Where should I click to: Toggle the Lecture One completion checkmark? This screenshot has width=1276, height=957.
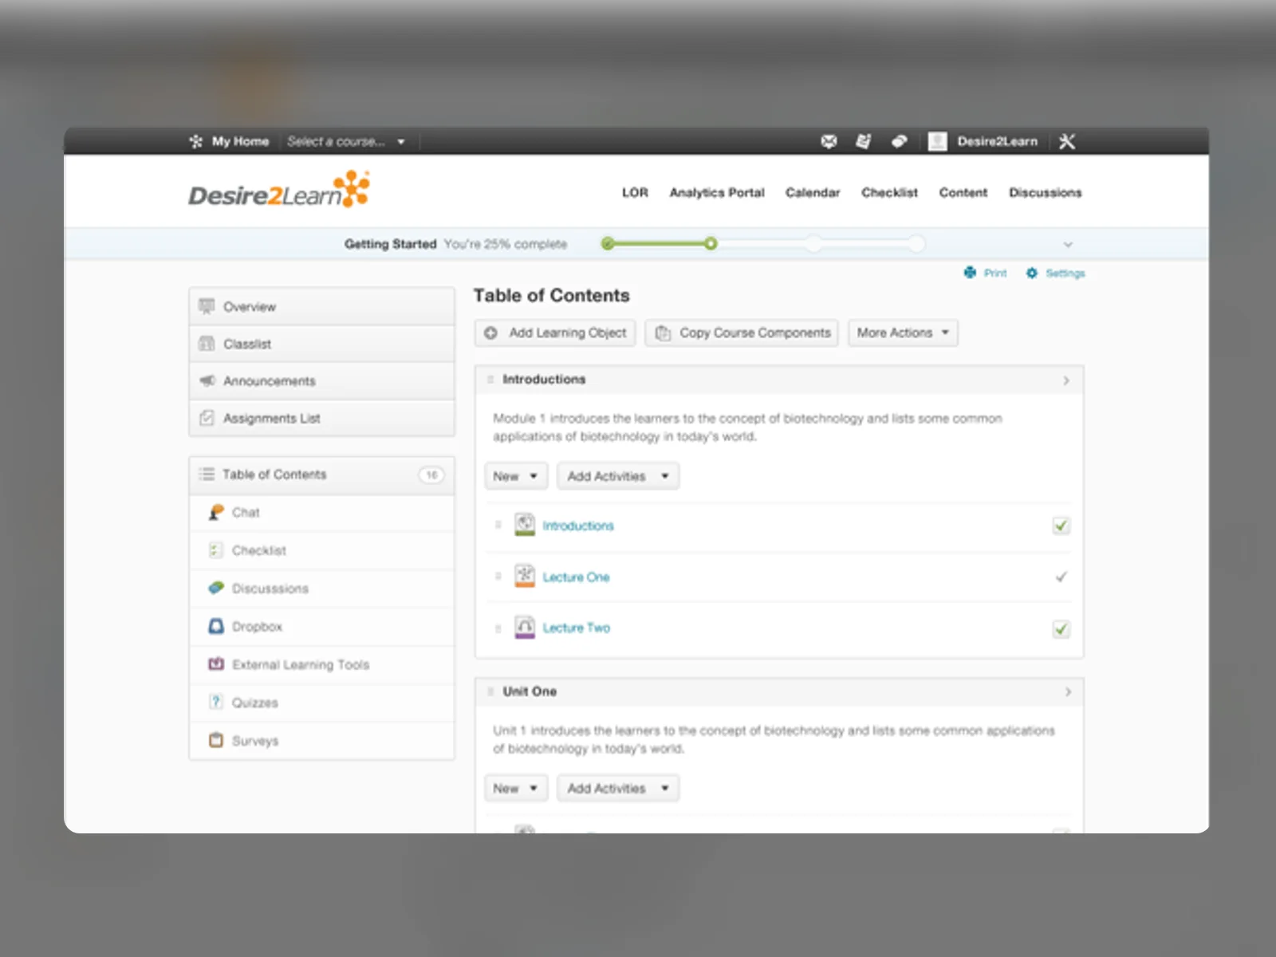coord(1061,577)
